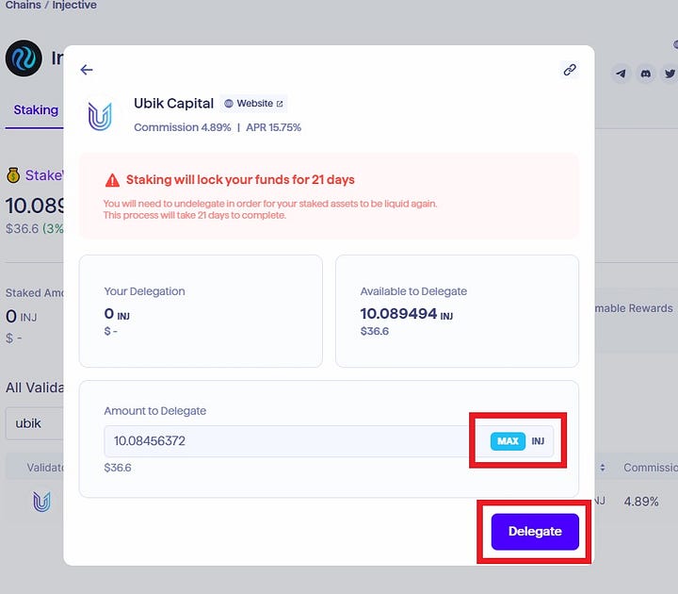Copy the validator link via chain icon
The width and height of the screenshot is (678, 594).
(x=570, y=70)
